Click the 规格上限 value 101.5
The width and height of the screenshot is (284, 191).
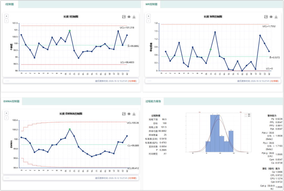[164, 127]
